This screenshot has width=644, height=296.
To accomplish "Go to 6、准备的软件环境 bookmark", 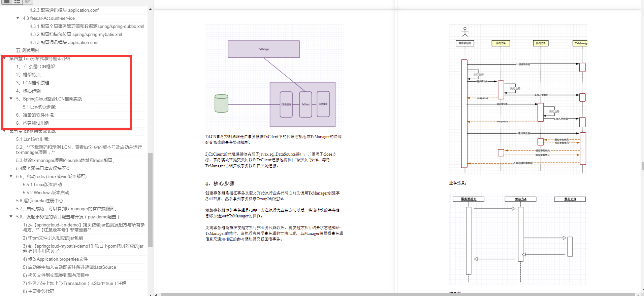I will [35, 115].
